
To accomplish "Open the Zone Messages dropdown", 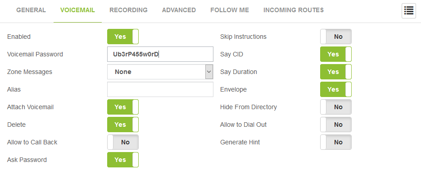I will pos(160,72).
